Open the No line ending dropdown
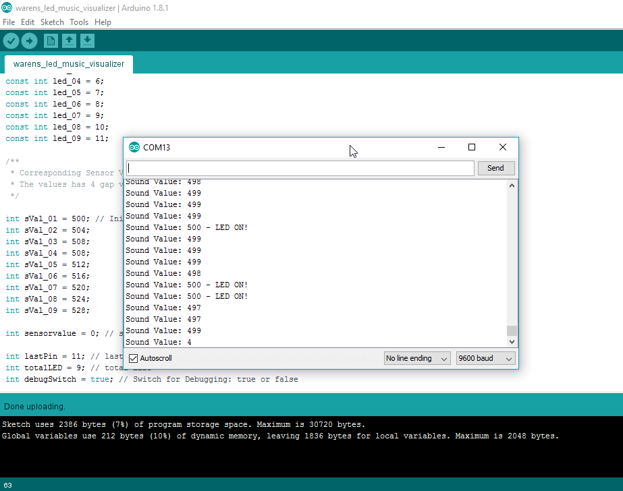The width and height of the screenshot is (623, 491). (417, 358)
